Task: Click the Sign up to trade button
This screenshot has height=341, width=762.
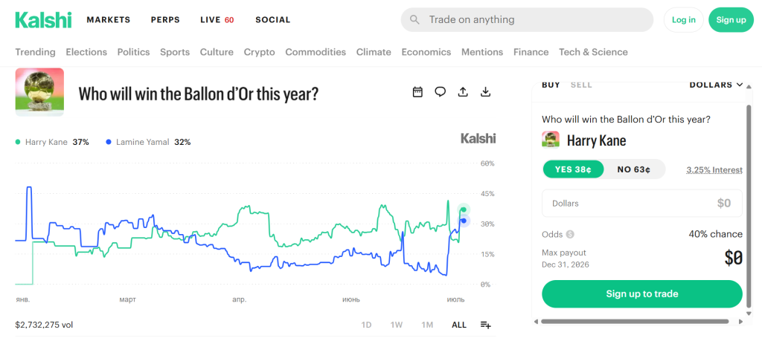Action: [642, 294]
